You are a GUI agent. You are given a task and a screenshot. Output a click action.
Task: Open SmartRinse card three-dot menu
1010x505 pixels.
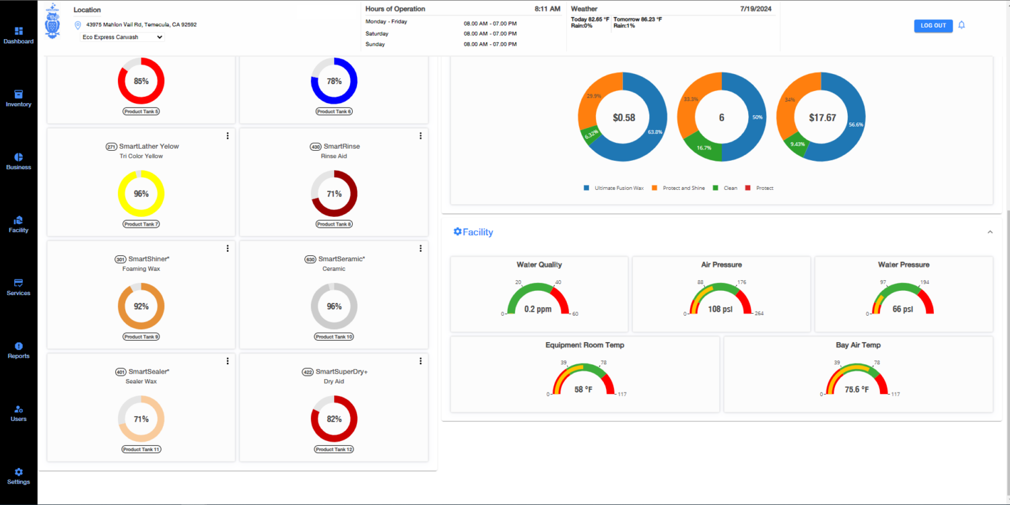(x=421, y=136)
